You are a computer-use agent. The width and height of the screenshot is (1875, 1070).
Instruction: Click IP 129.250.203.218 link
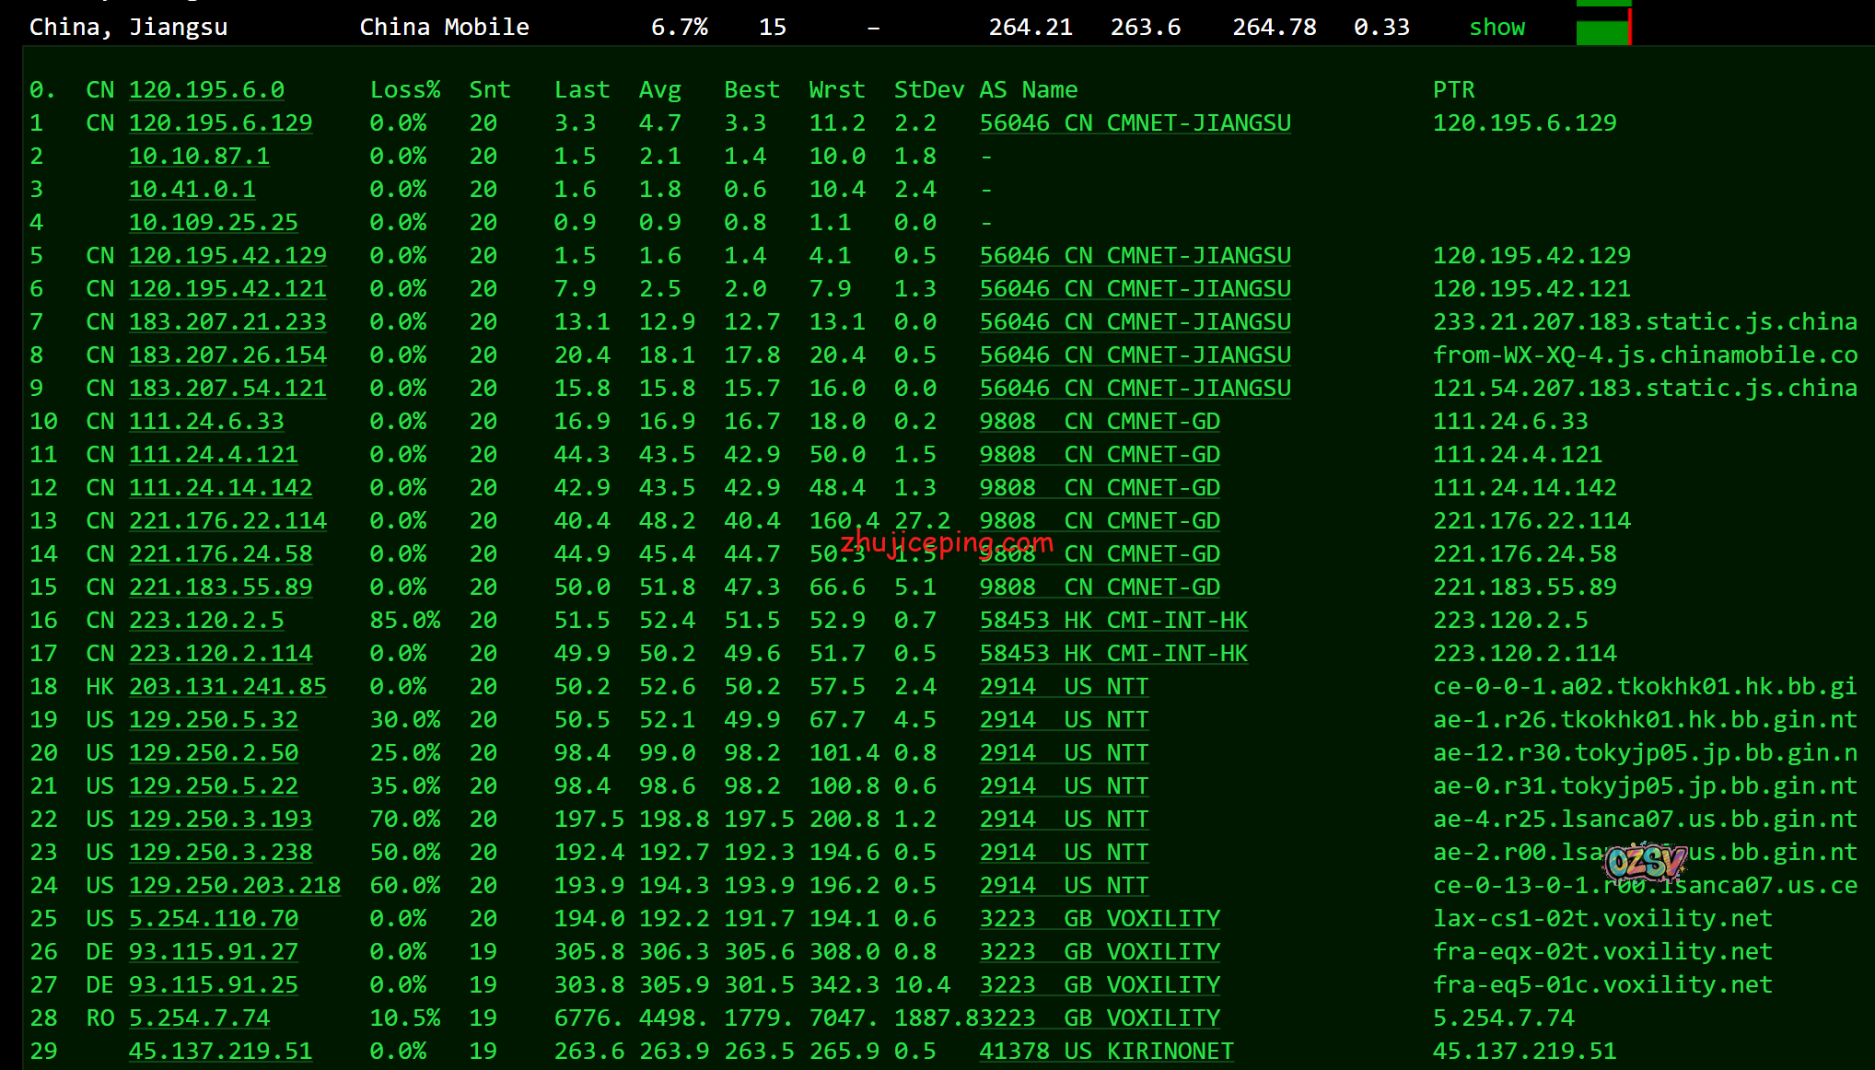[x=234, y=886]
